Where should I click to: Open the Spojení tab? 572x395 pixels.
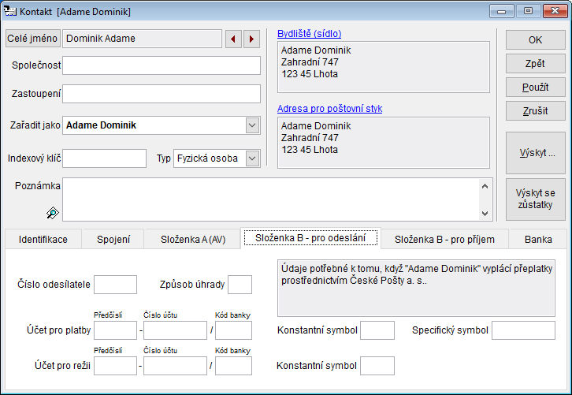[113, 240]
